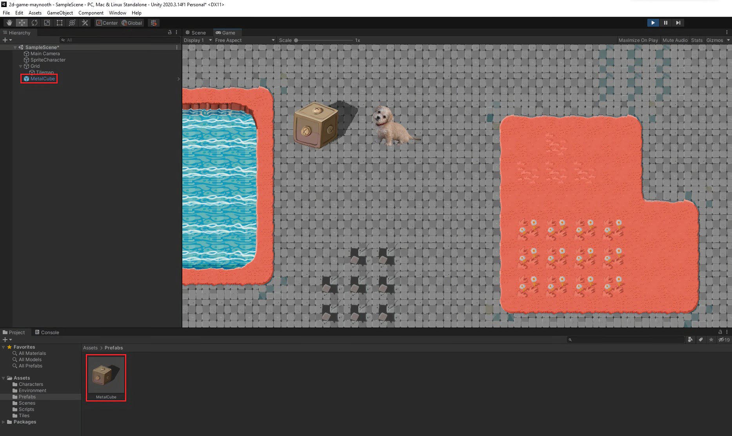This screenshot has width=732, height=436.
Task: Open Game view panel options menu
Action: (x=727, y=33)
